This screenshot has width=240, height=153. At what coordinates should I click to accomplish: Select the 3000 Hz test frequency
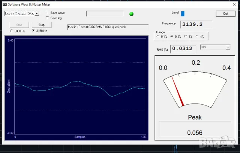pos(12,31)
